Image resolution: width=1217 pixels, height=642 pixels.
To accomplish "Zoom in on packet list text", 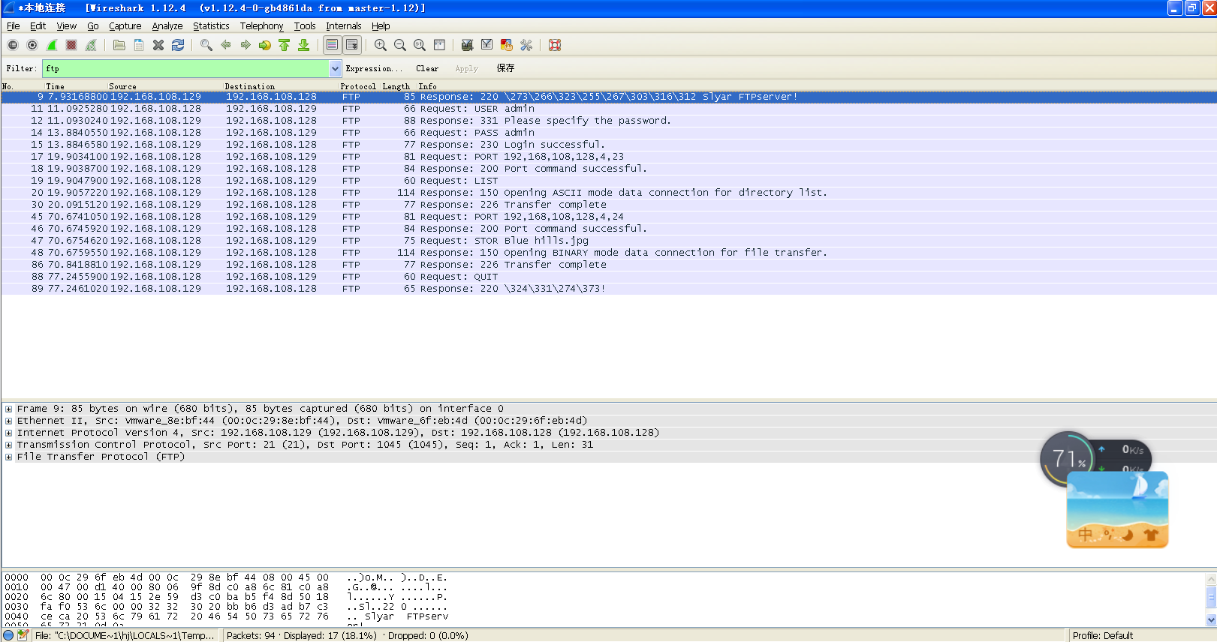I will (381, 45).
